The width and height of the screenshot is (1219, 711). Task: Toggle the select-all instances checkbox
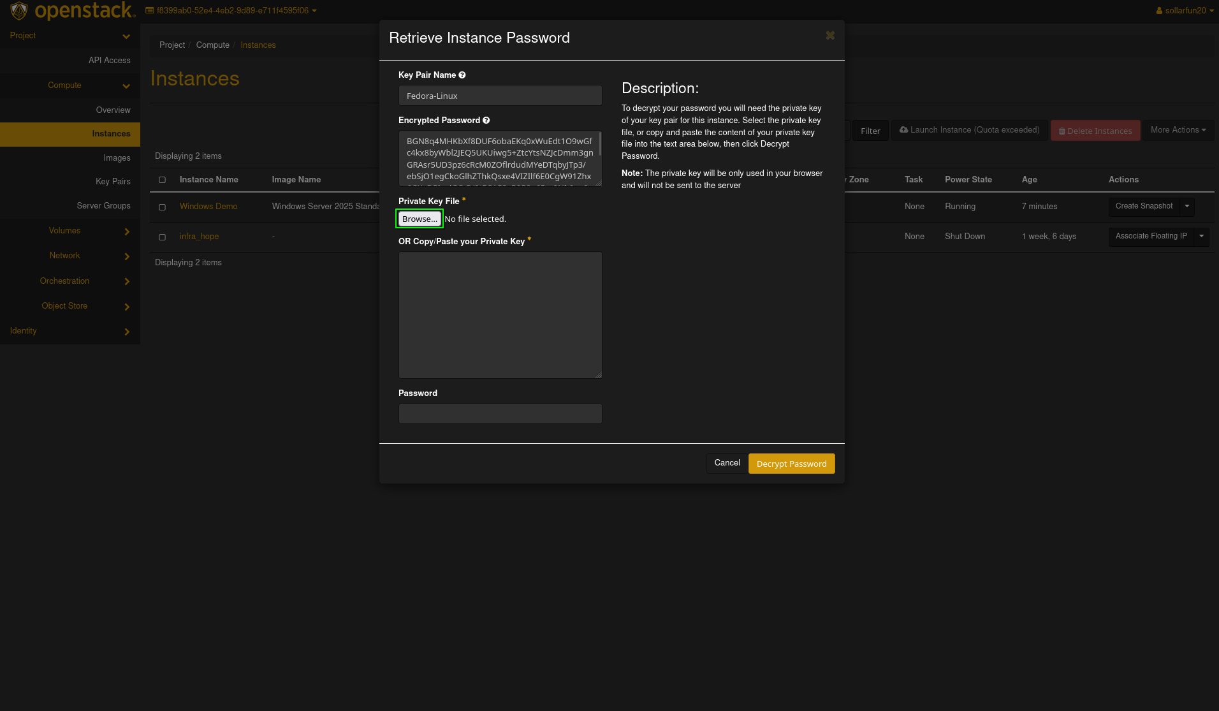(163, 180)
